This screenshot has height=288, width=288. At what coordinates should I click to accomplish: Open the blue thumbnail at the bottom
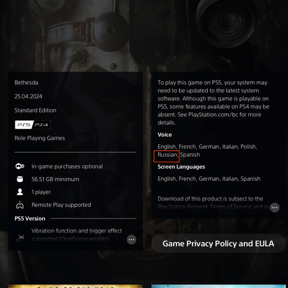[218, 286]
